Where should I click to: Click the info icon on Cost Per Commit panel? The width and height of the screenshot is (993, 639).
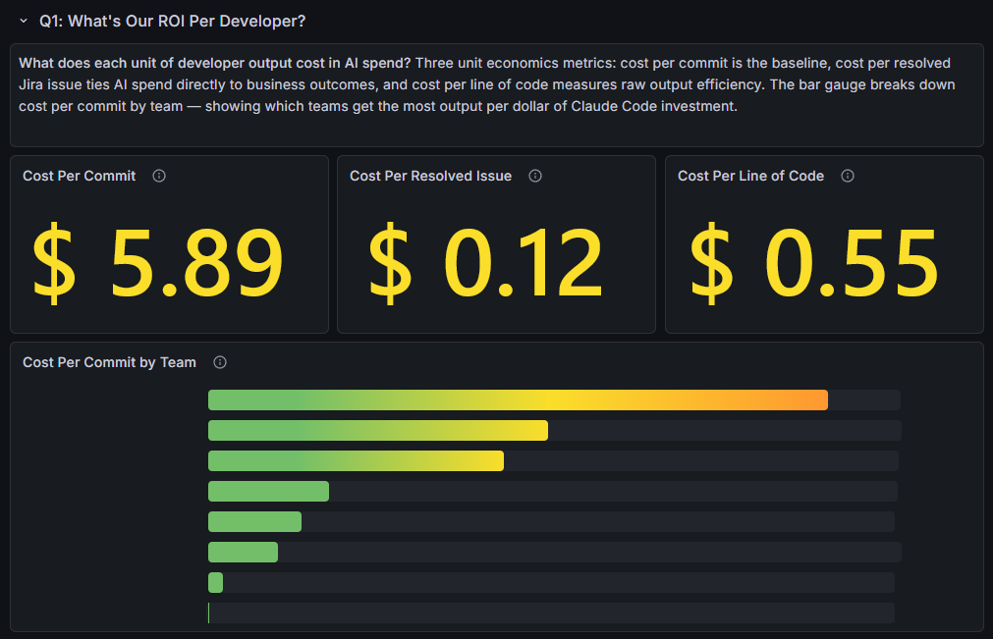point(159,176)
